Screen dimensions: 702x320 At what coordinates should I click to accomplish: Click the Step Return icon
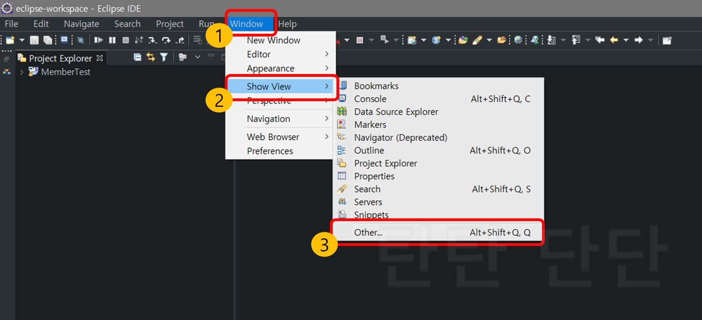click(x=180, y=40)
